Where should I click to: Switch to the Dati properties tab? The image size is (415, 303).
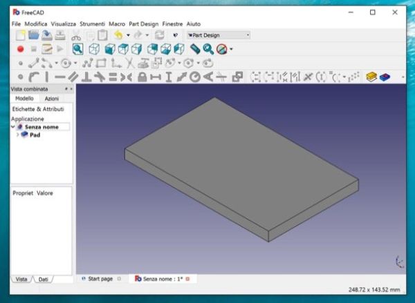(x=43, y=279)
